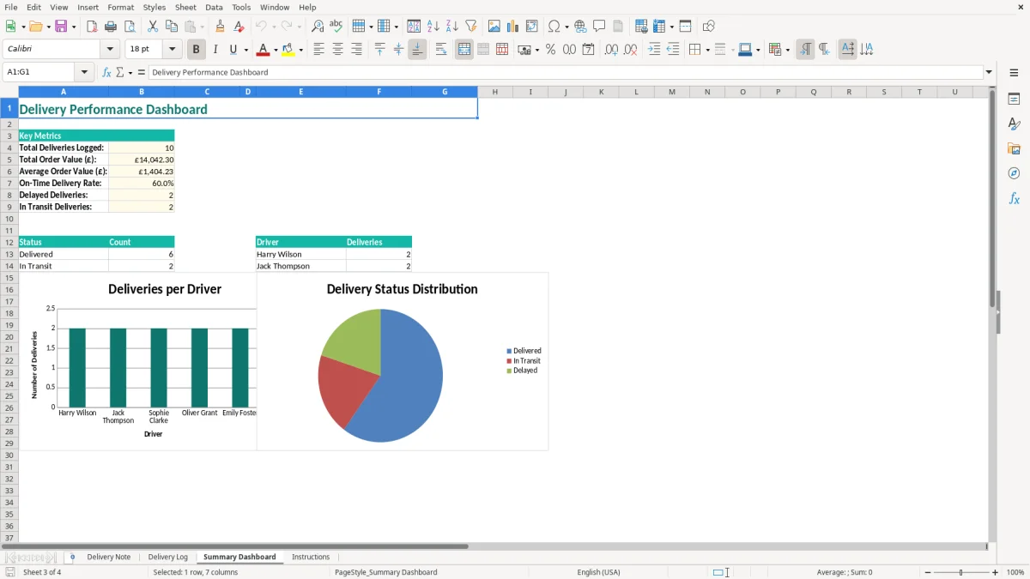Toggle Merge and Center Cells
The image size is (1030, 579).
[x=464, y=50]
